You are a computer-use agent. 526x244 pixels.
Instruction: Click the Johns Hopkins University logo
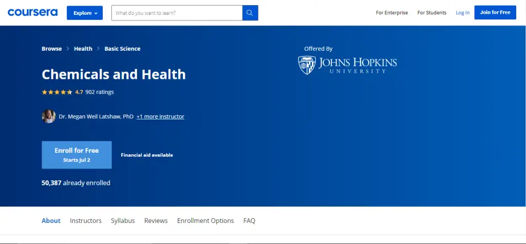point(347,65)
